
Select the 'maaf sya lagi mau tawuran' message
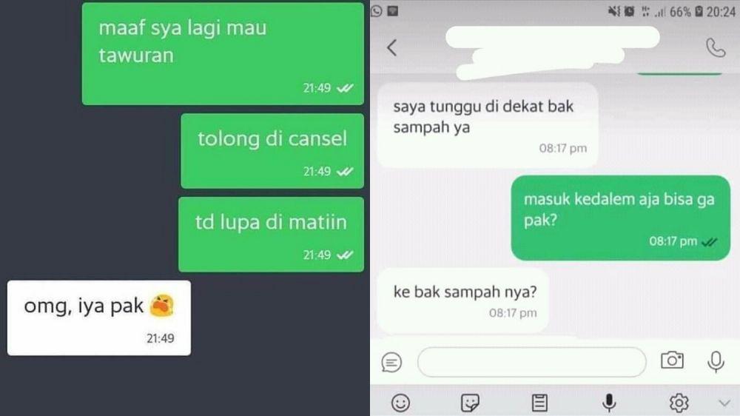pyautogui.click(x=223, y=54)
